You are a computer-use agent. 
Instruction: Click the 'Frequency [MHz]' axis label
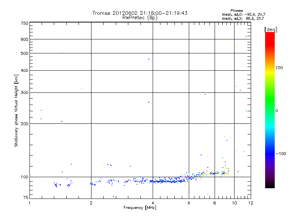click(x=140, y=208)
